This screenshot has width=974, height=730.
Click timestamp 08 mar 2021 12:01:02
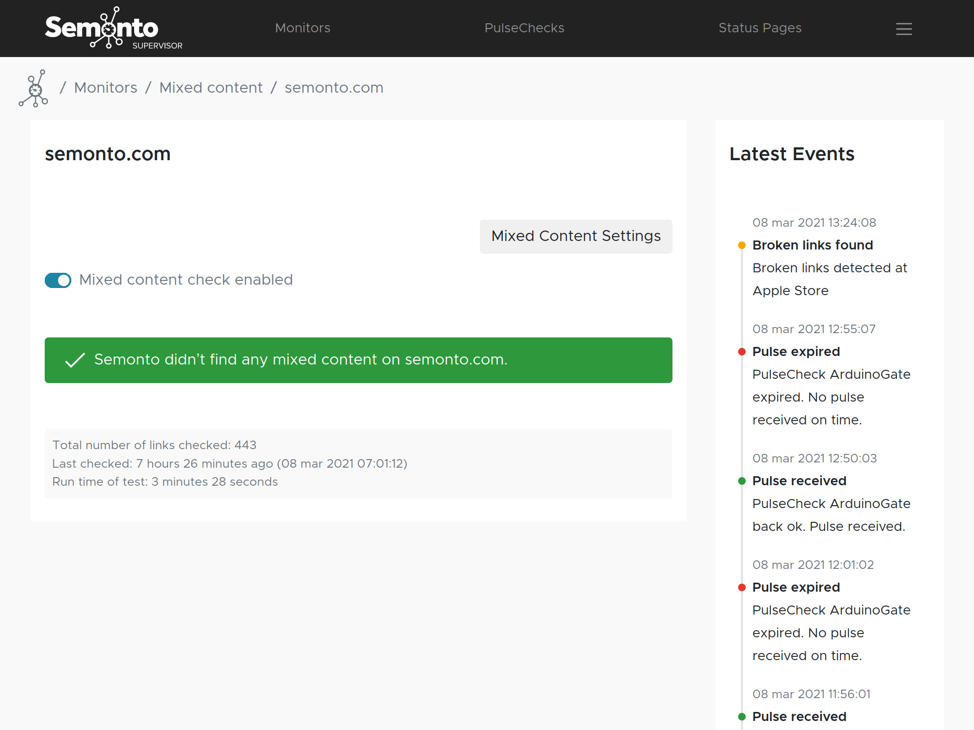pyautogui.click(x=813, y=565)
